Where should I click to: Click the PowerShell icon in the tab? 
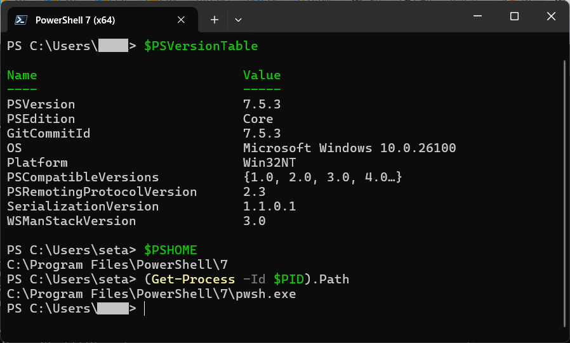click(21, 20)
